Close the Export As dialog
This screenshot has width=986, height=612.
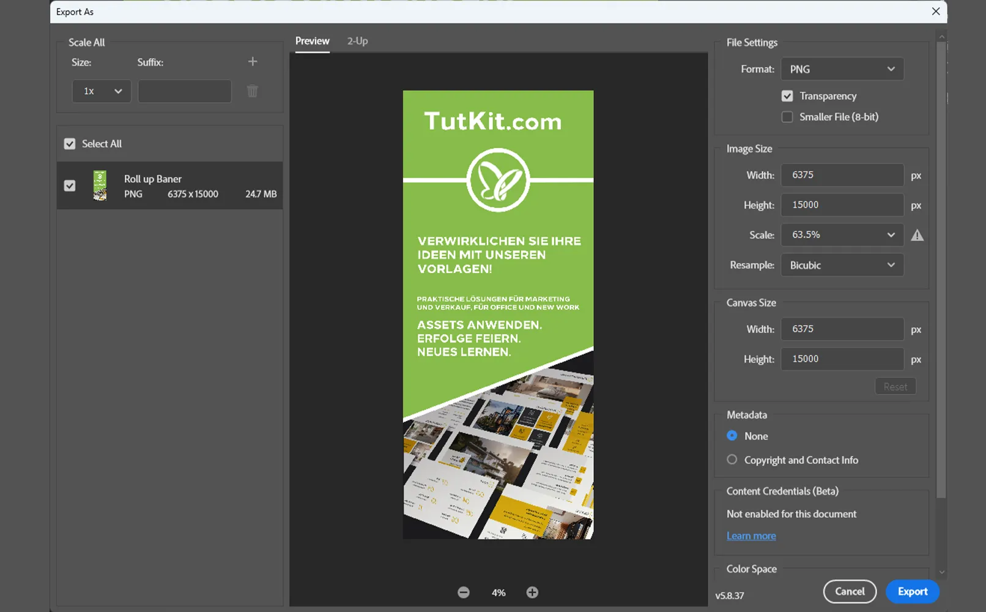point(936,12)
